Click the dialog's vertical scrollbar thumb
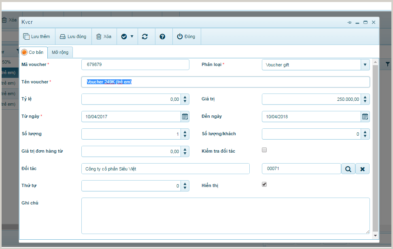This screenshot has height=249, width=393. pos(375,148)
